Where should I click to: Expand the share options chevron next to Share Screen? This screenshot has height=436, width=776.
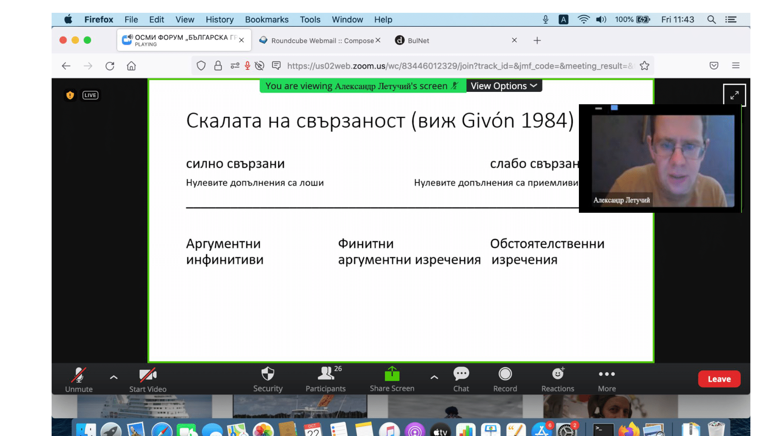(x=434, y=377)
